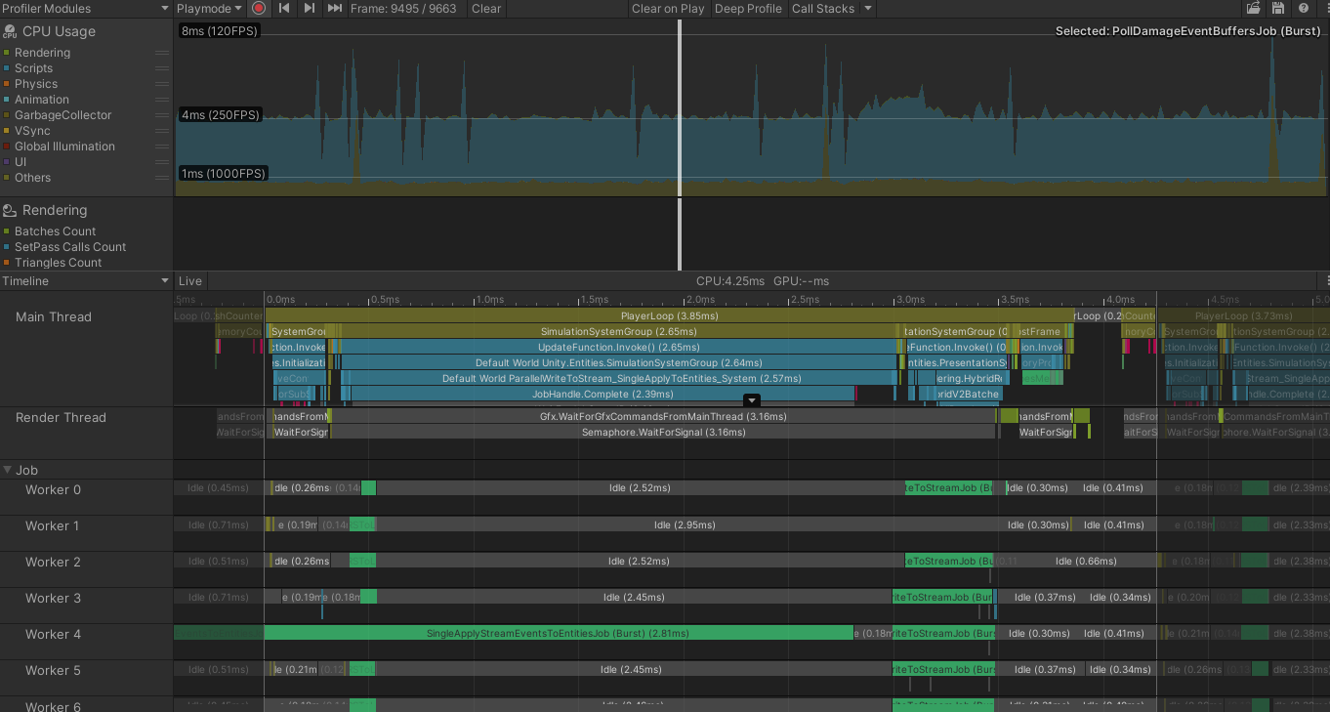Toggle Clear on Play
The width and height of the screenshot is (1330, 712).
(x=668, y=8)
